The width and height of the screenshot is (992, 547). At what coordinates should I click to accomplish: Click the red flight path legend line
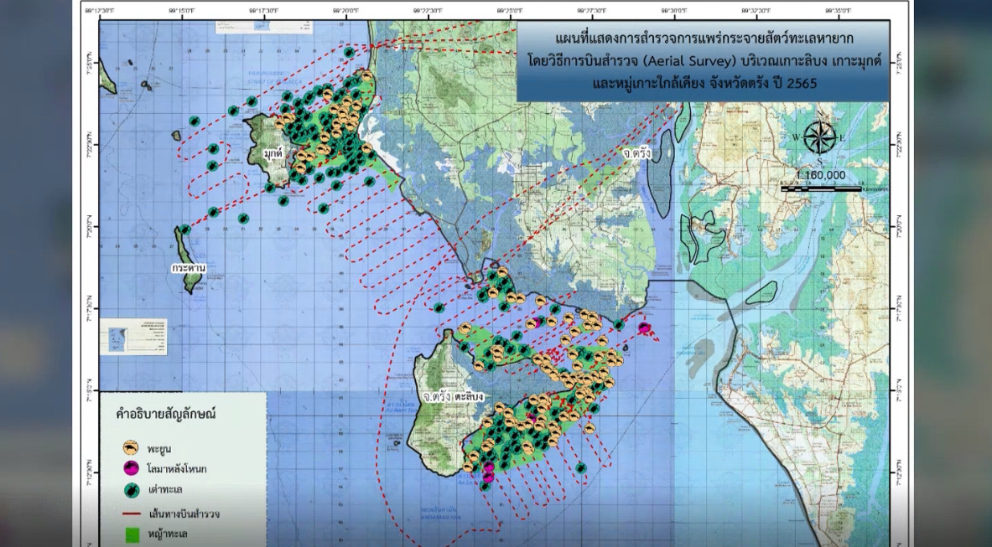click(131, 513)
